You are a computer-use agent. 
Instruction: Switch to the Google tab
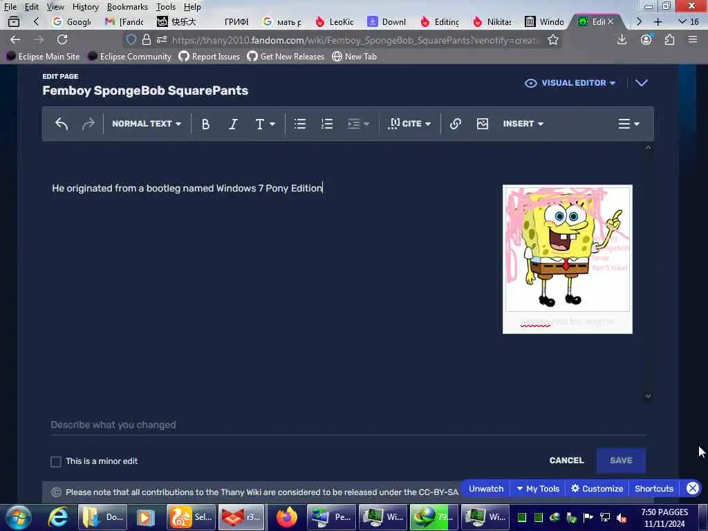click(x=72, y=21)
